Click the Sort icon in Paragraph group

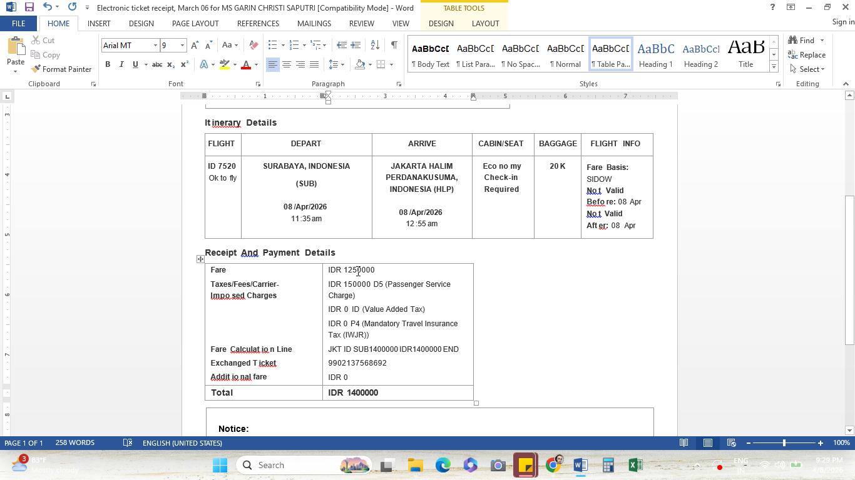pos(375,45)
